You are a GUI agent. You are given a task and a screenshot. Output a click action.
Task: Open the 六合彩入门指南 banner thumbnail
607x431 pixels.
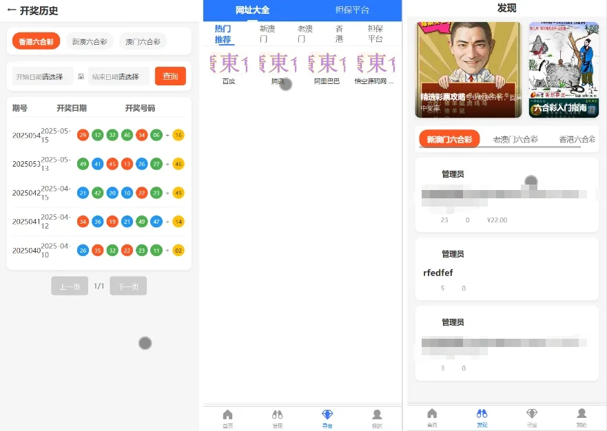564,70
